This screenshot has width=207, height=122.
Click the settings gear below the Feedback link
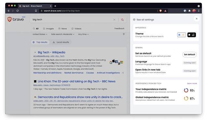tap(123, 34)
